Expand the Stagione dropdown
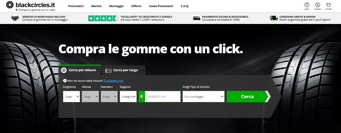The image size is (341, 133). point(128,97)
